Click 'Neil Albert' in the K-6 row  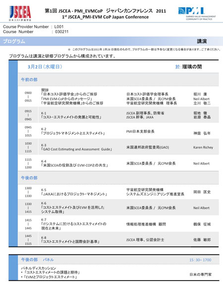pyautogui.click(x=201, y=208)
